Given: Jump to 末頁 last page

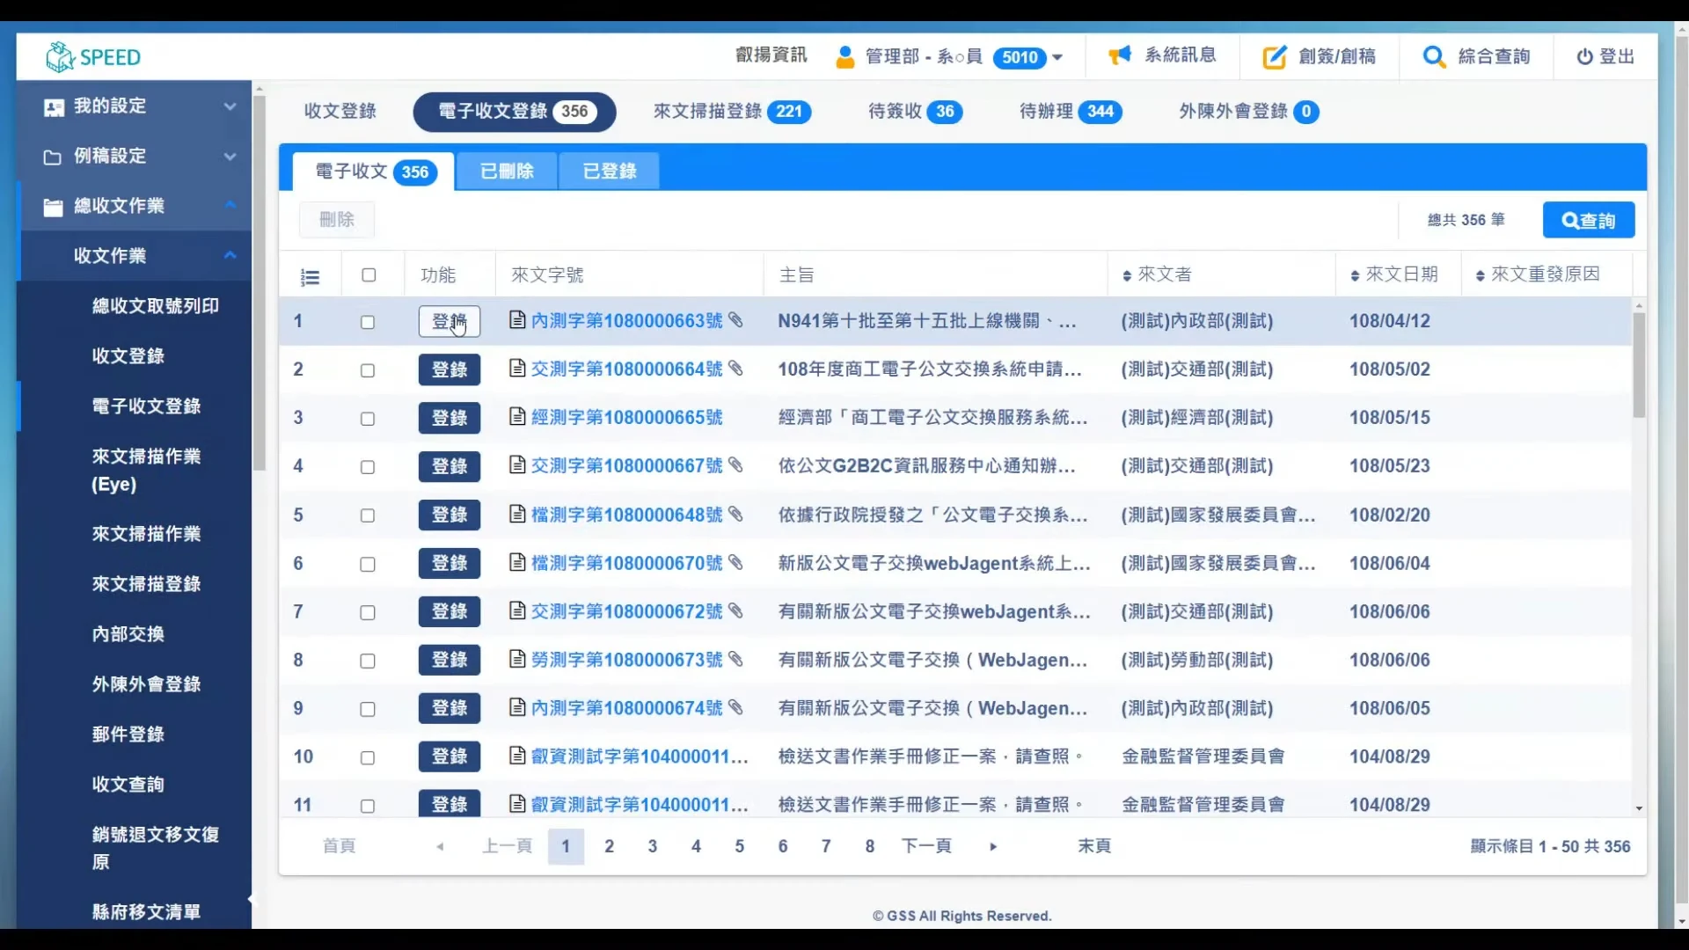Looking at the screenshot, I should pos(1094,846).
